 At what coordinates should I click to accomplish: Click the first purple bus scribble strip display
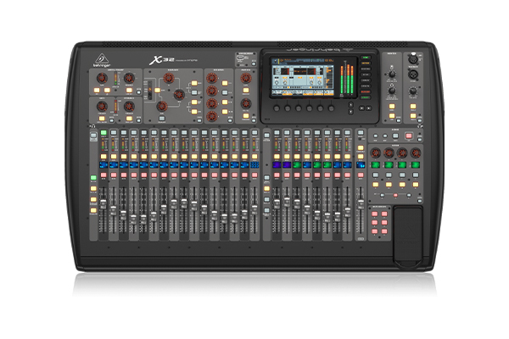tap(277, 165)
